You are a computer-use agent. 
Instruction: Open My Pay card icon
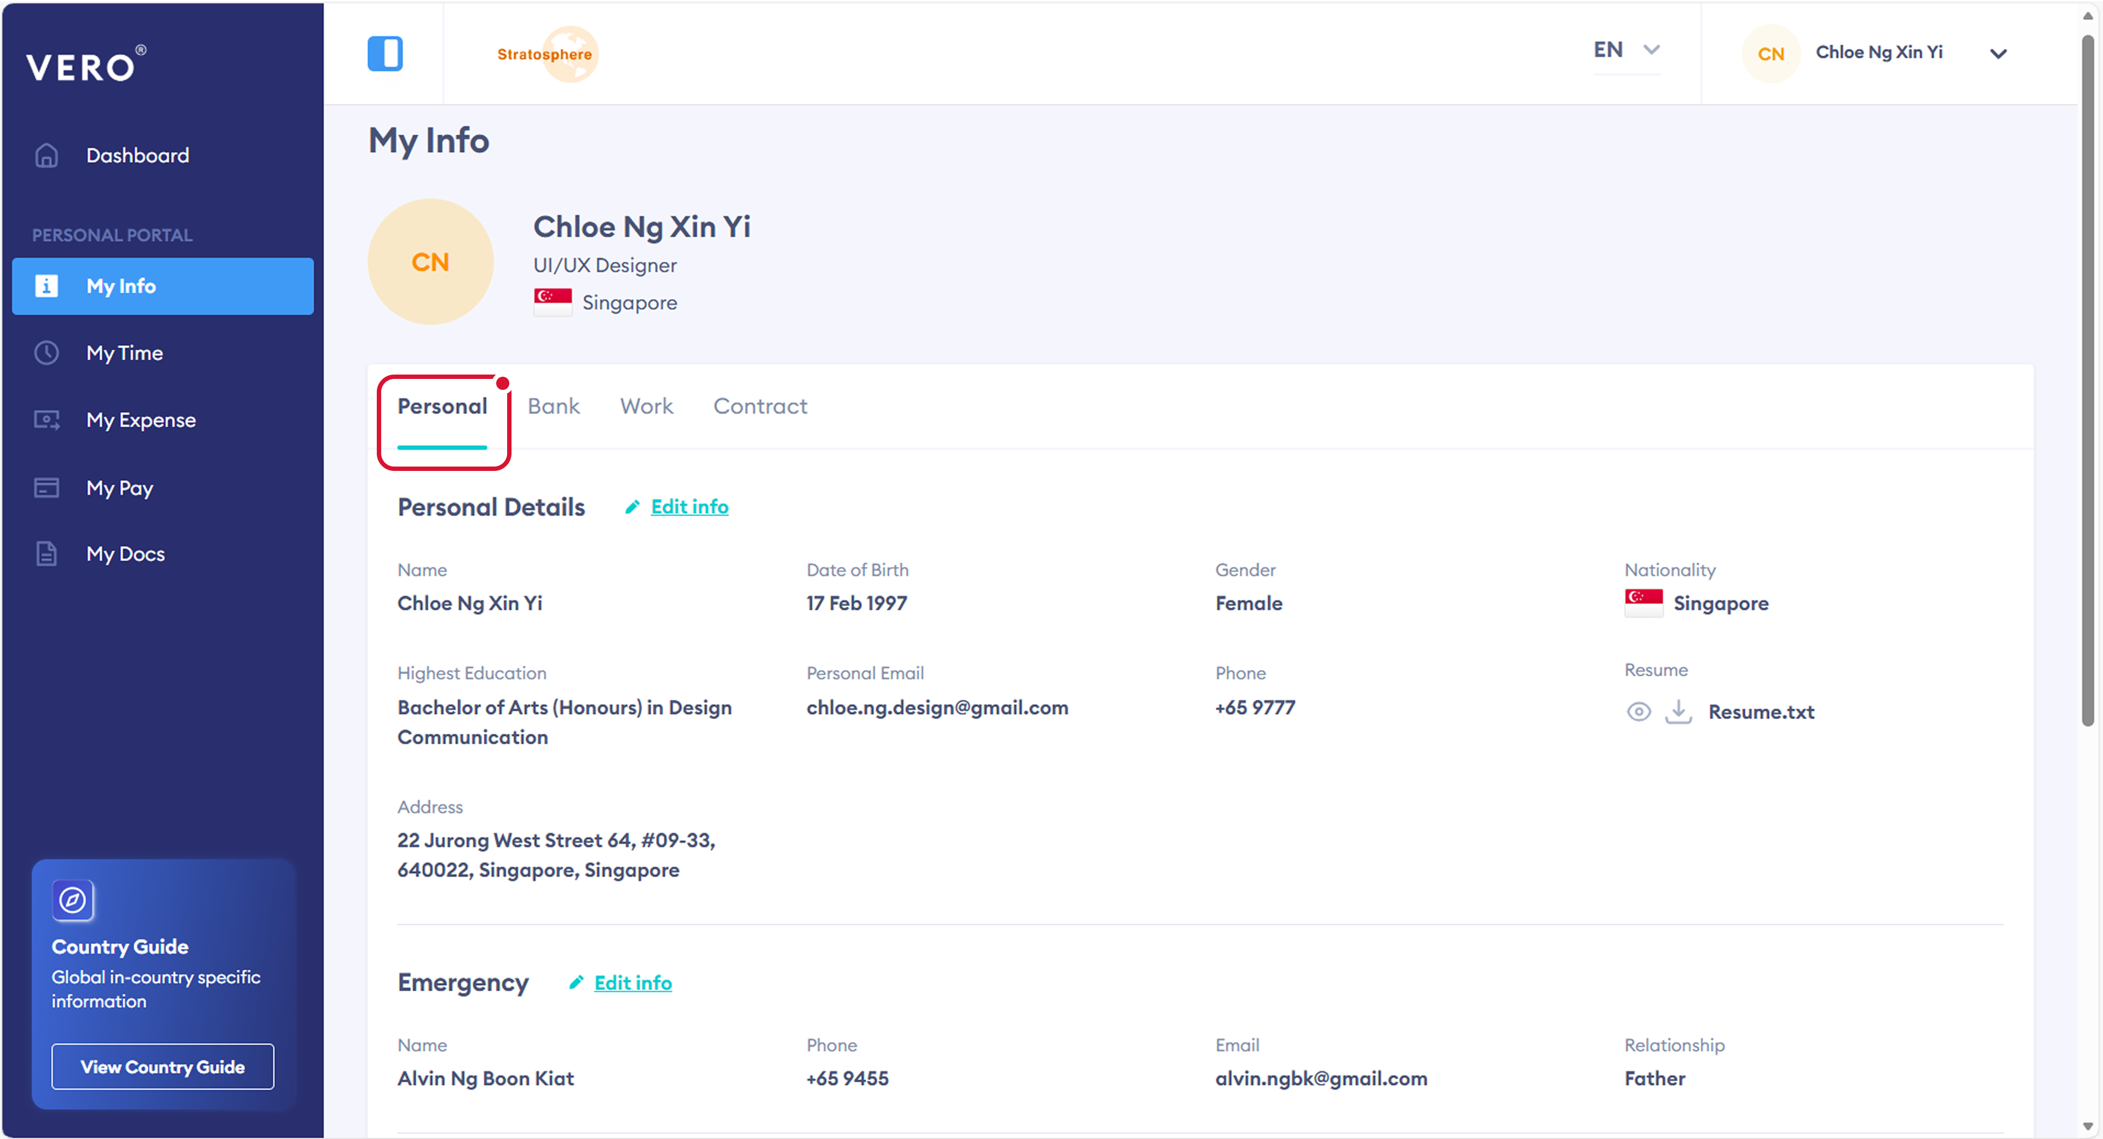[47, 487]
